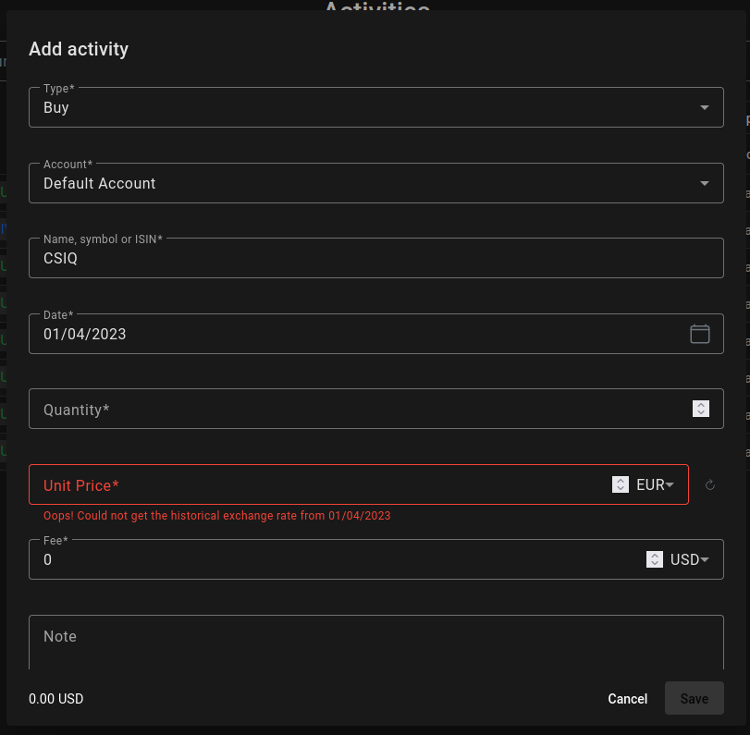The image size is (750, 735).
Task: Click the highlighted Unit Price field
Action: click(x=277, y=484)
